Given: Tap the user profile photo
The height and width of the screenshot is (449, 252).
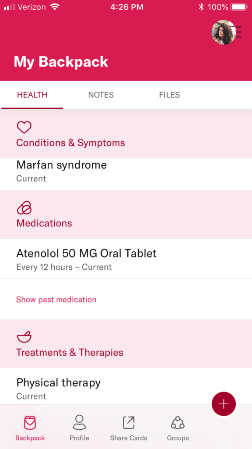Looking at the screenshot, I should coord(224,32).
